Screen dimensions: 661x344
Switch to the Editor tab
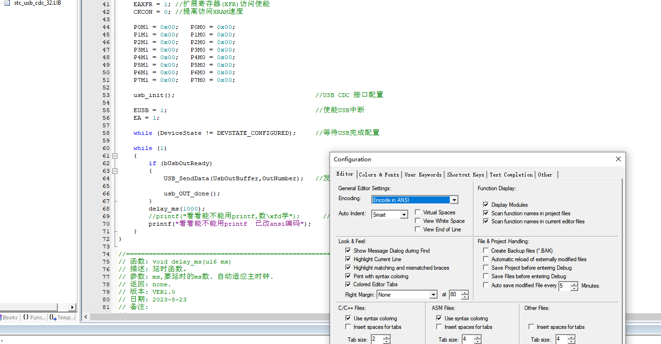pyautogui.click(x=345, y=174)
